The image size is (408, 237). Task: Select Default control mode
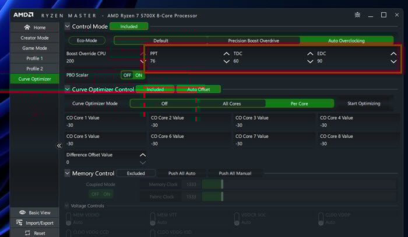pos(160,40)
